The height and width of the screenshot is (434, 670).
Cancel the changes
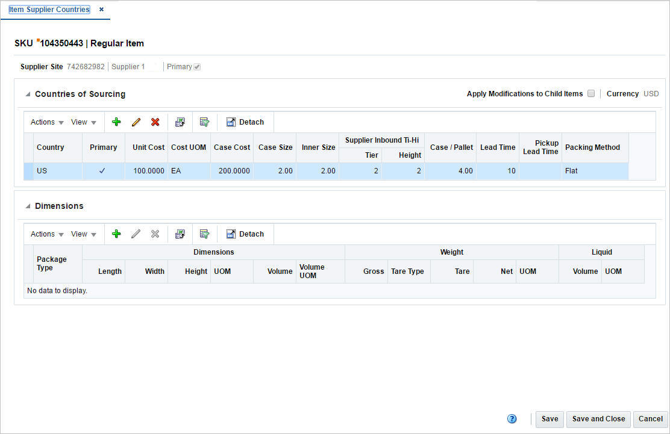click(650, 418)
